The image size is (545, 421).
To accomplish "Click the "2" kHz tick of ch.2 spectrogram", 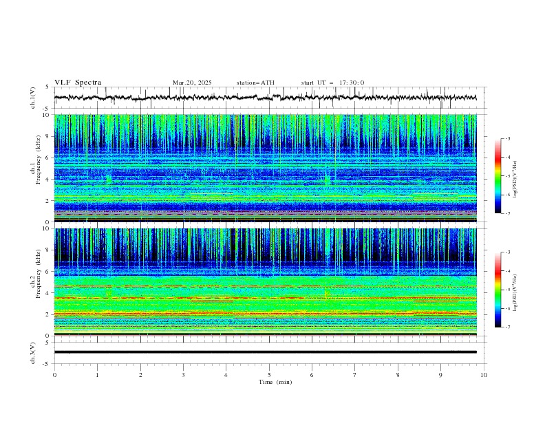I will pos(49,314).
